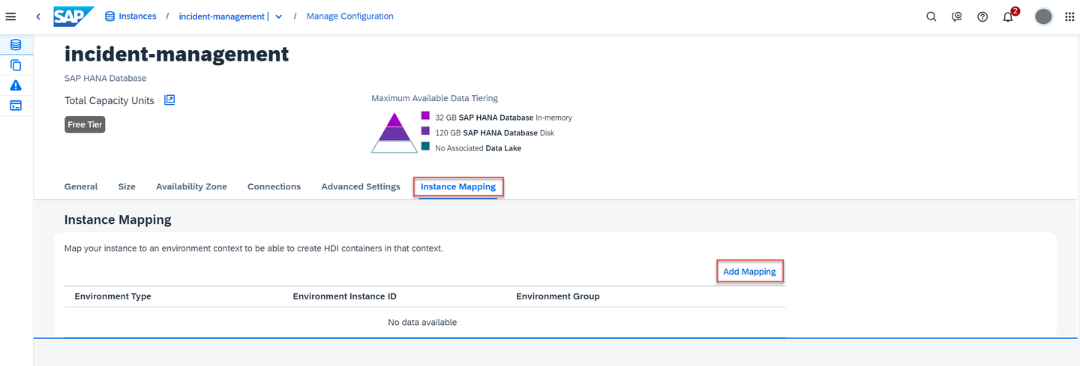Open the search magnifier icon
This screenshot has width=1080, height=366.
click(x=931, y=16)
